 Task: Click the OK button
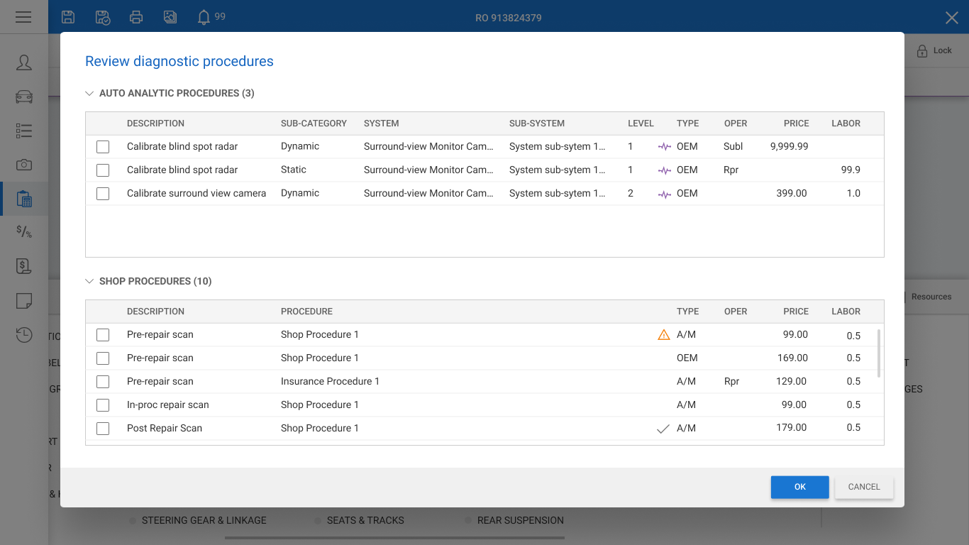click(800, 487)
